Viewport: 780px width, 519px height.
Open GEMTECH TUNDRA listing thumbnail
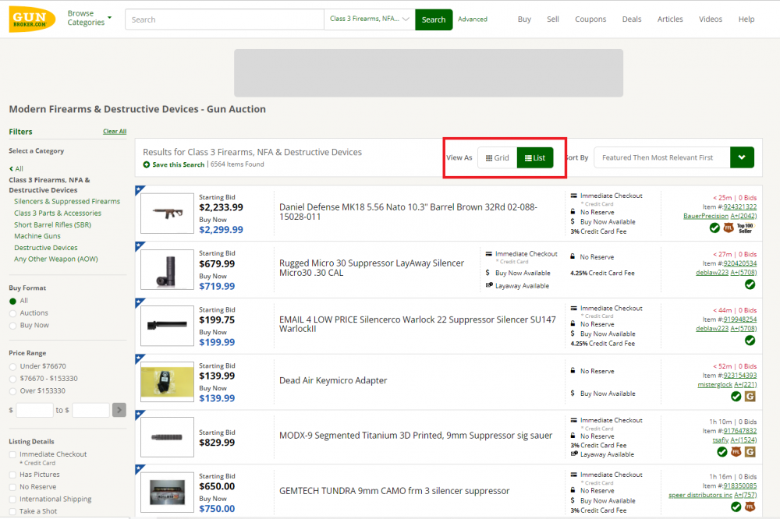pos(167,493)
